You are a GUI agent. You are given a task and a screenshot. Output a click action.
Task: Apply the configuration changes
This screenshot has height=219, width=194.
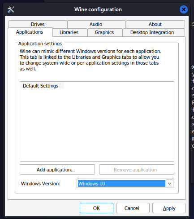click(x=169, y=208)
